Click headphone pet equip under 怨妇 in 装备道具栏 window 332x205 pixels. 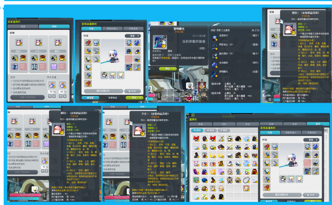coord(15,58)
